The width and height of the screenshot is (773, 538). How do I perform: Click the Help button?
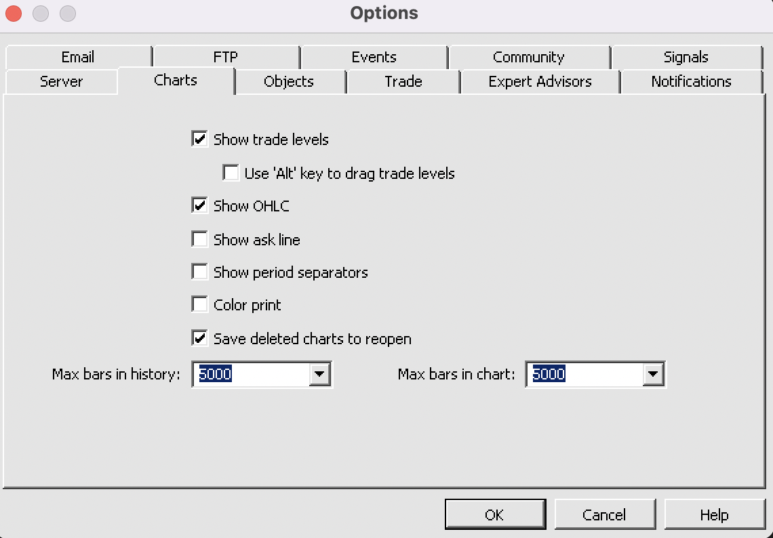point(714,515)
